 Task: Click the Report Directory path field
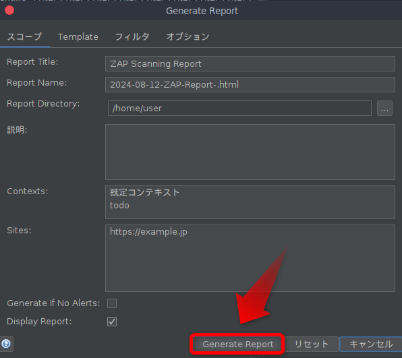[x=239, y=108]
